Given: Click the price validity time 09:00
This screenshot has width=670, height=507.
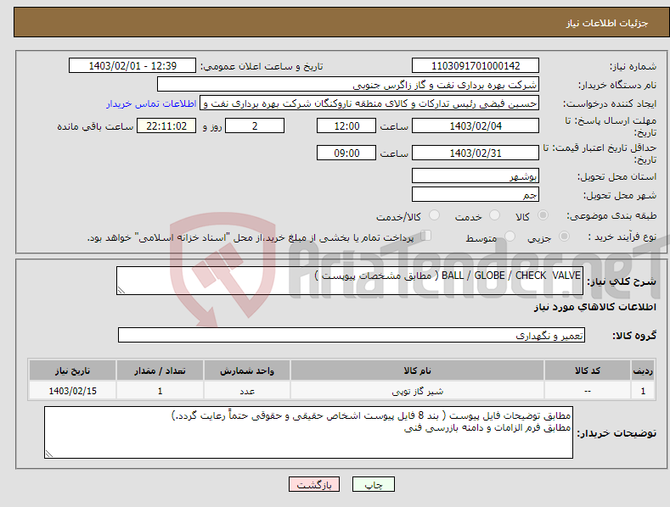Looking at the screenshot, I should (x=346, y=153).
